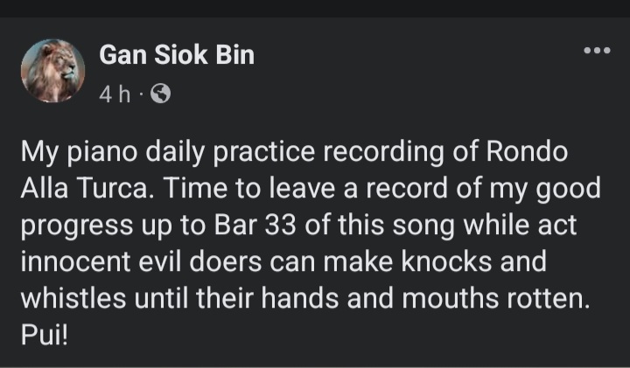Open Gan Siok Bin's profile name link
Screen dimensions: 630x368
(177, 55)
